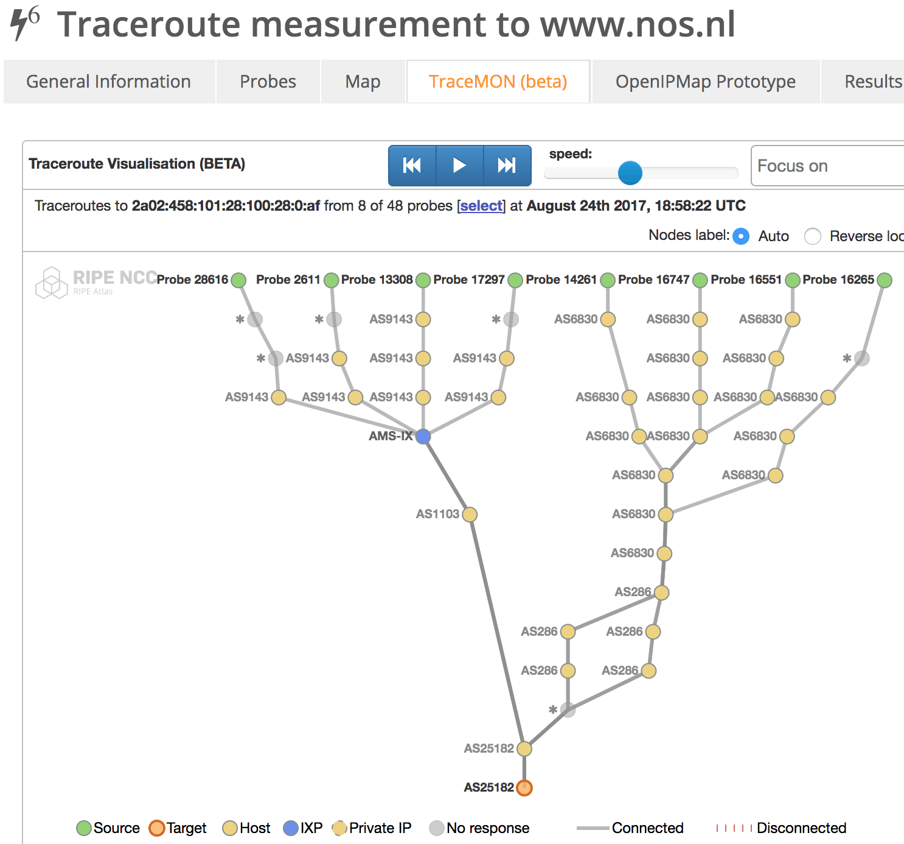Viewport: 904px width, 844px height.
Task: Click the No response legend entry
Action: (x=479, y=828)
